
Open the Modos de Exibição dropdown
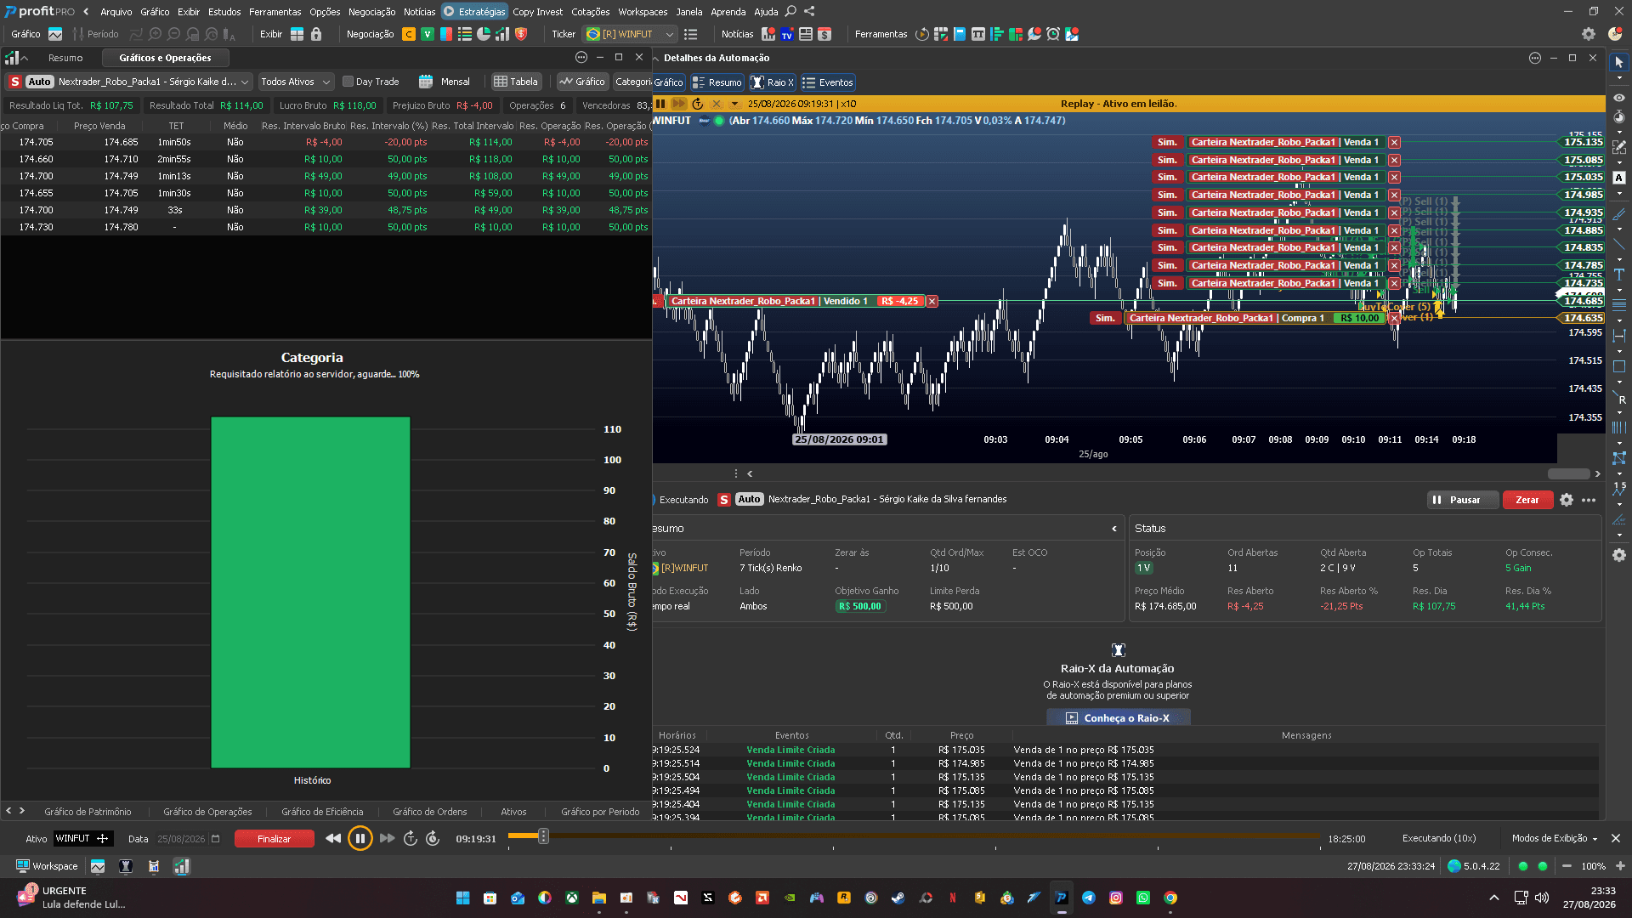pyautogui.click(x=1555, y=838)
